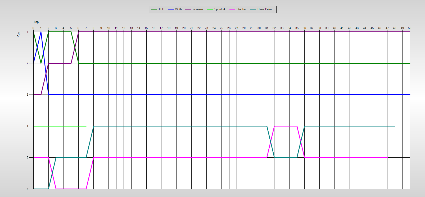Click the Wolli legend entry
The height and width of the screenshot is (197, 425).
click(x=175, y=9)
